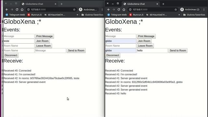The image size is (208, 117).
Task: Click Send to Room button in left window
Action: click(x=76, y=51)
